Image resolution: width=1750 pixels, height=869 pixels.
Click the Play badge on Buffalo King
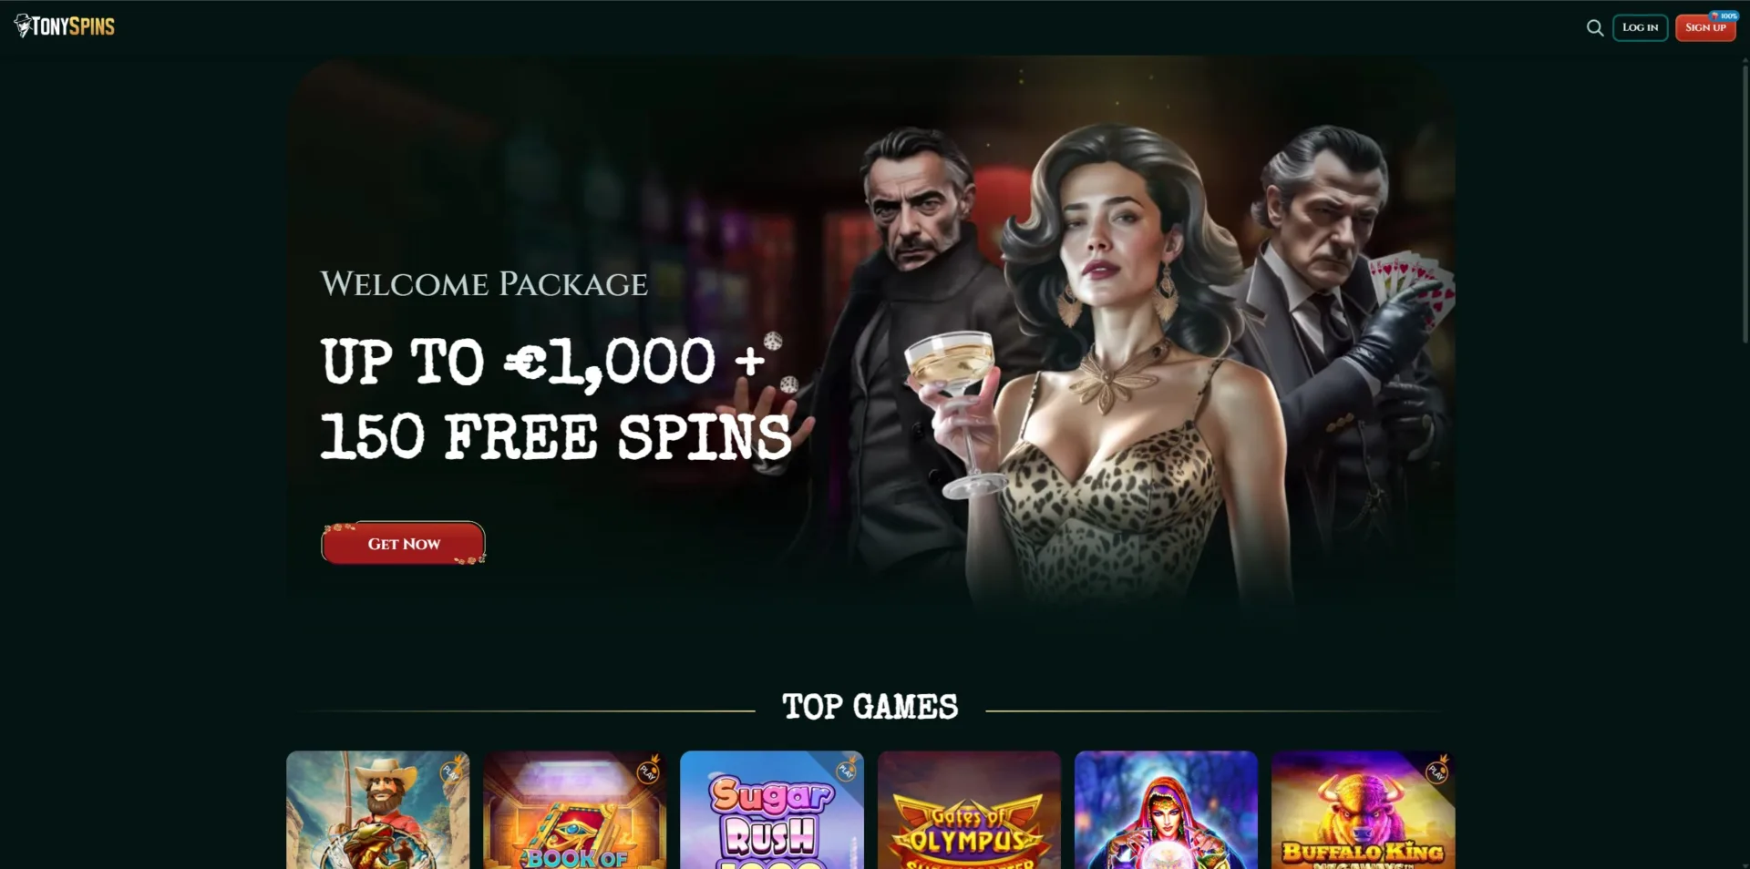coord(1436,772)
